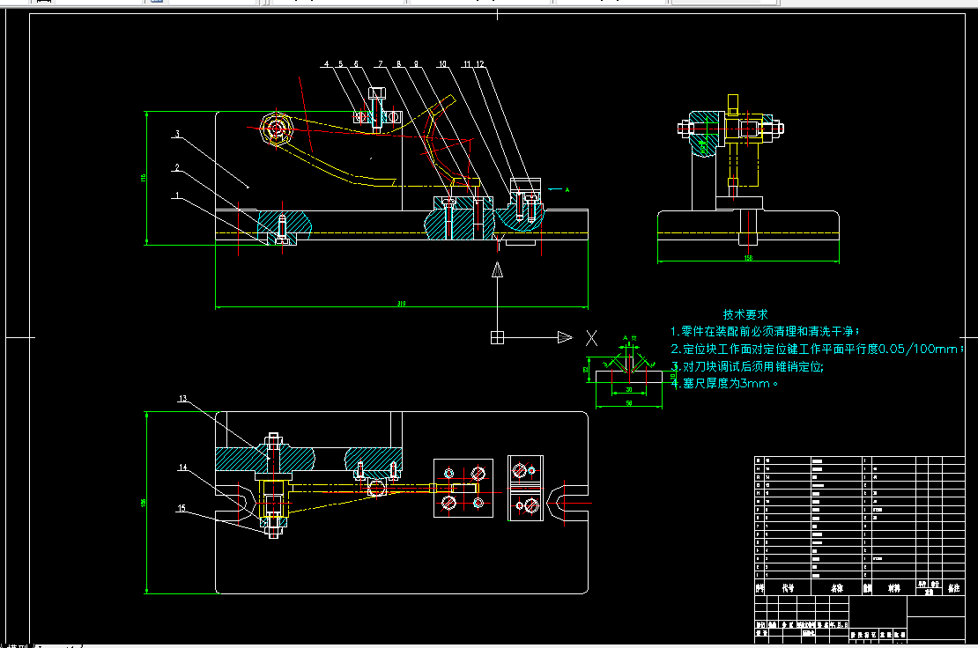Screen dimensions: 978x648
Task: Select the part balloon number 15
Action: [x=182, y=508]
